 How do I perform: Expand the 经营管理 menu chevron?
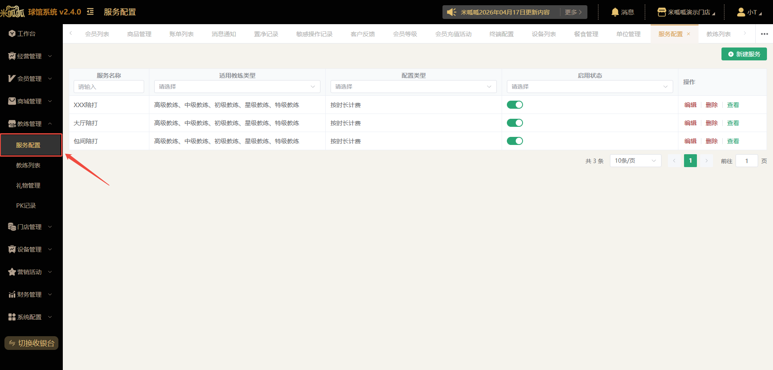pos(50,56)
